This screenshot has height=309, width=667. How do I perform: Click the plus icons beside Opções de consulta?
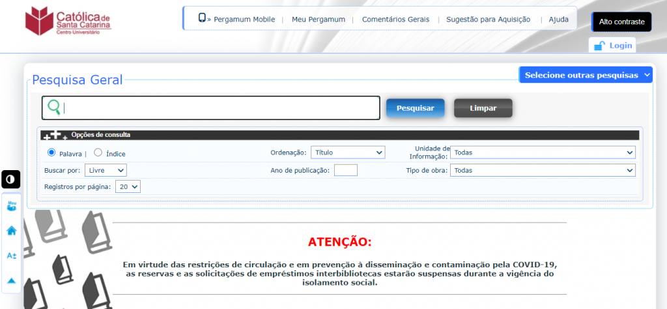coord(54,135)
